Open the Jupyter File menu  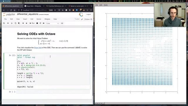coord(5,19)
